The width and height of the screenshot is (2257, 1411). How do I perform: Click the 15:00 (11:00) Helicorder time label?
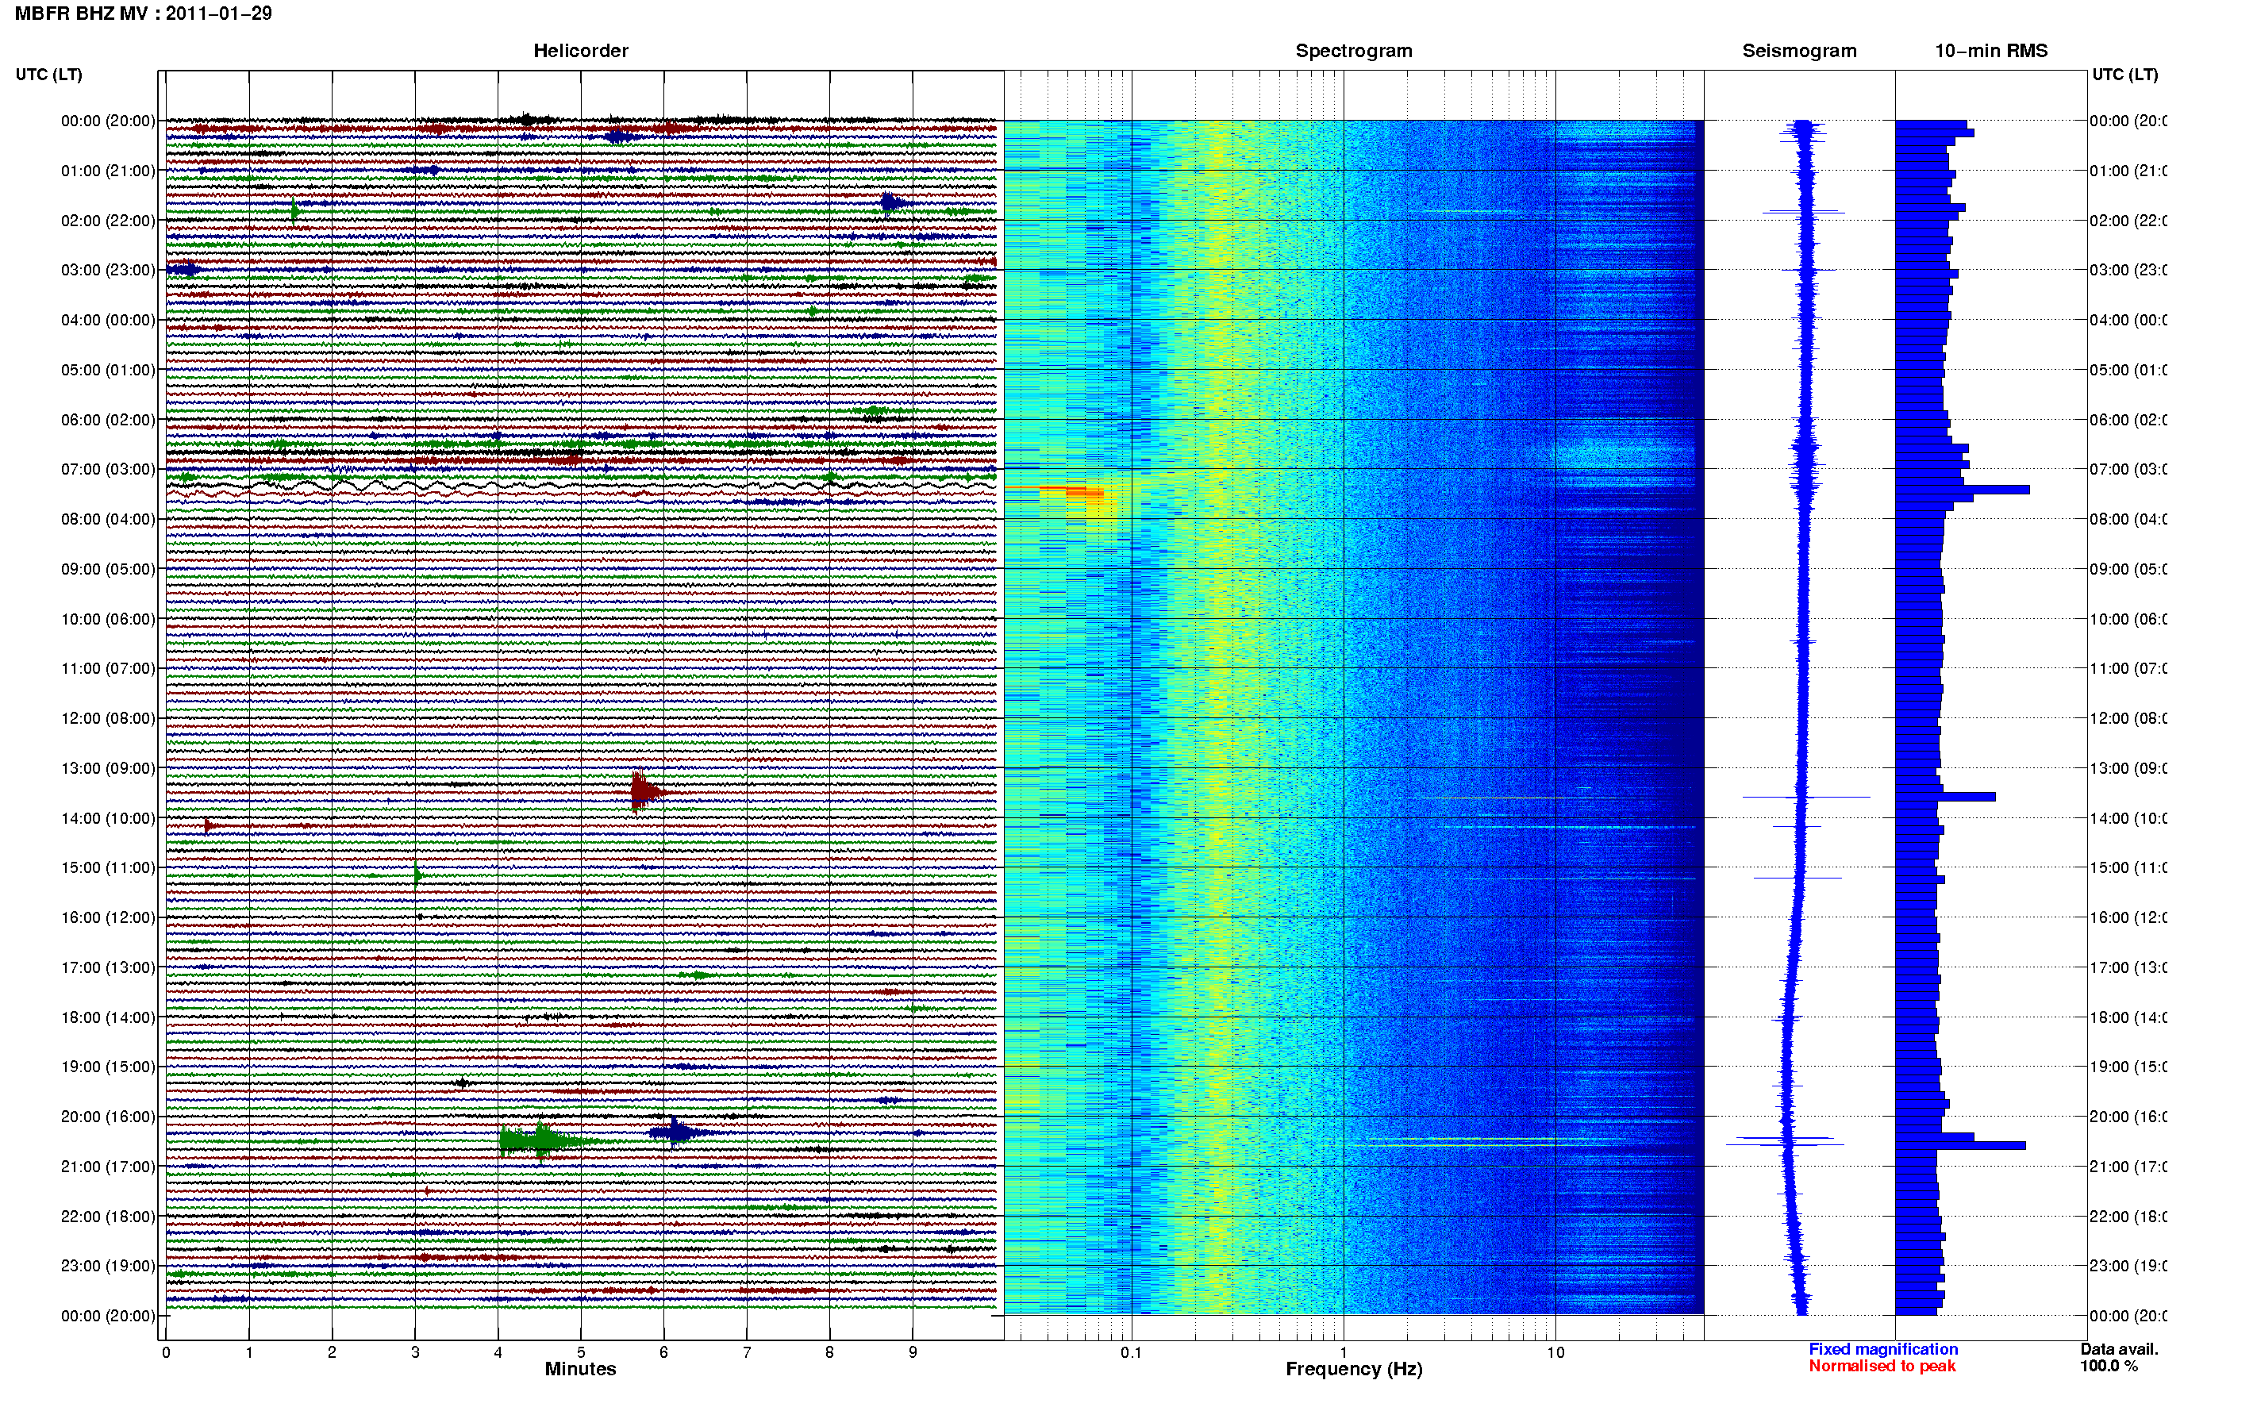108,868
